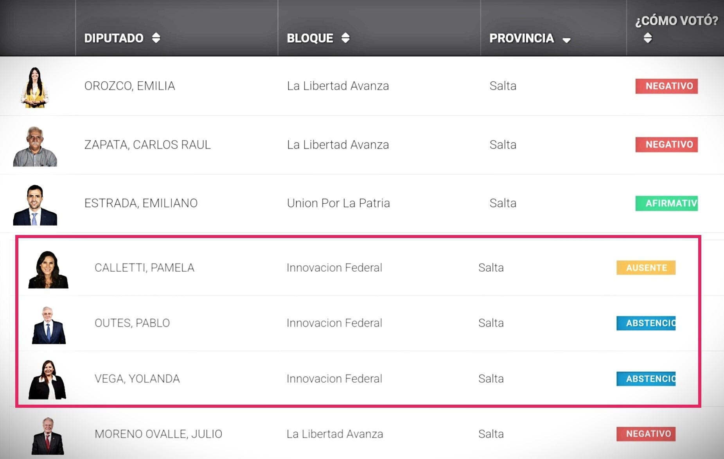Click Yolanda Vega's portrait photo
The image size is (724, 459).
tap(48, 380)
